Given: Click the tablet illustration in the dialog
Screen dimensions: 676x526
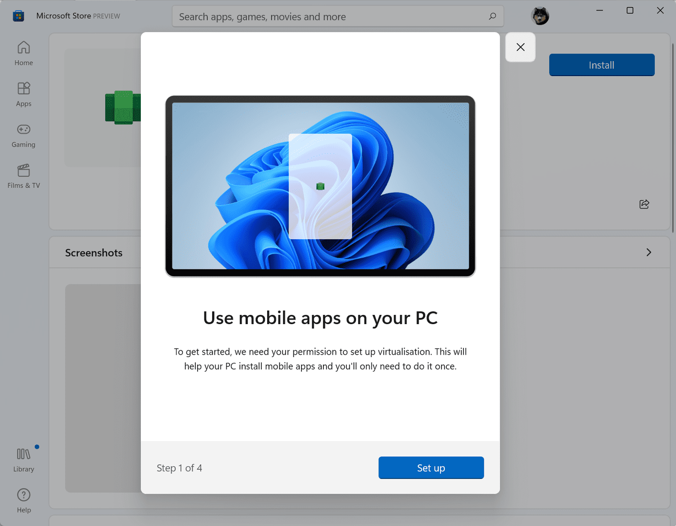Looking at the screenshot, I should click(x=321, y=186).
